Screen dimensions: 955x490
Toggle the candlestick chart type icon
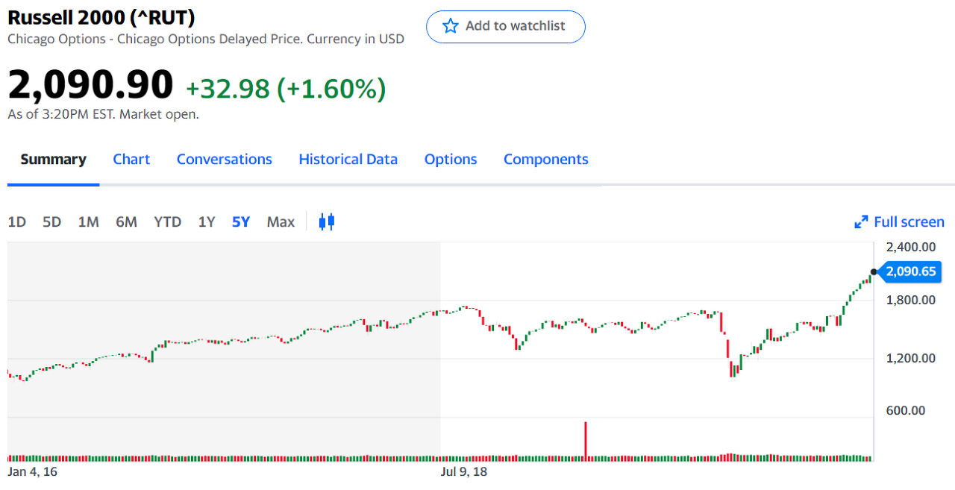327,222
